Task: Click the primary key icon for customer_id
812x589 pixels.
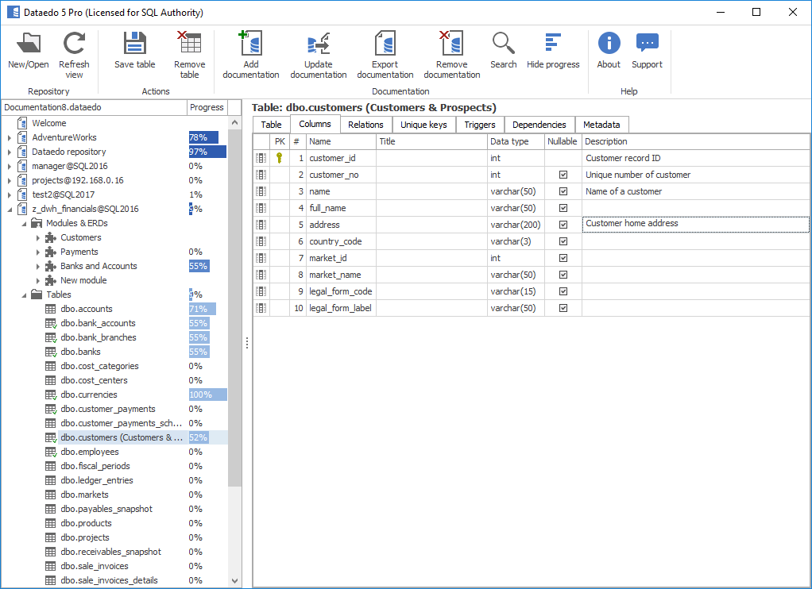Action: click(280, 158)
